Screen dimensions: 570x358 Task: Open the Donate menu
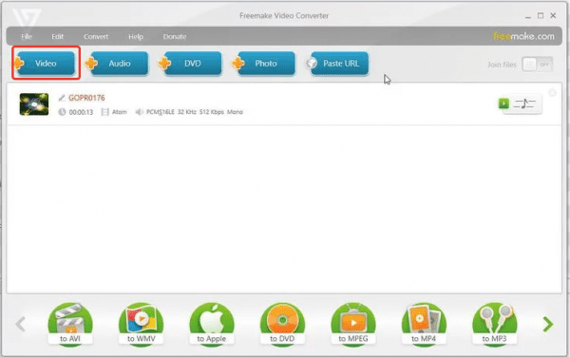click(175, 36)
